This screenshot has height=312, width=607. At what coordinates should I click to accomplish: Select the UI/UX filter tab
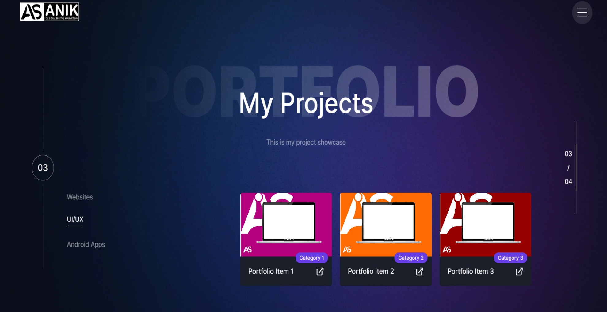click(x=75, y=219)
